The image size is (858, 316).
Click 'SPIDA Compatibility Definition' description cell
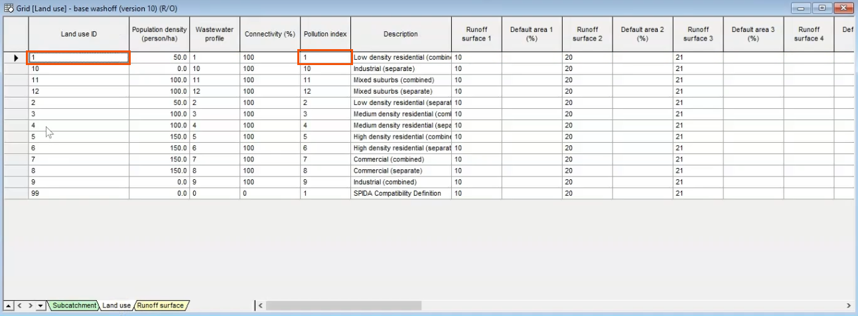[401, 193]
